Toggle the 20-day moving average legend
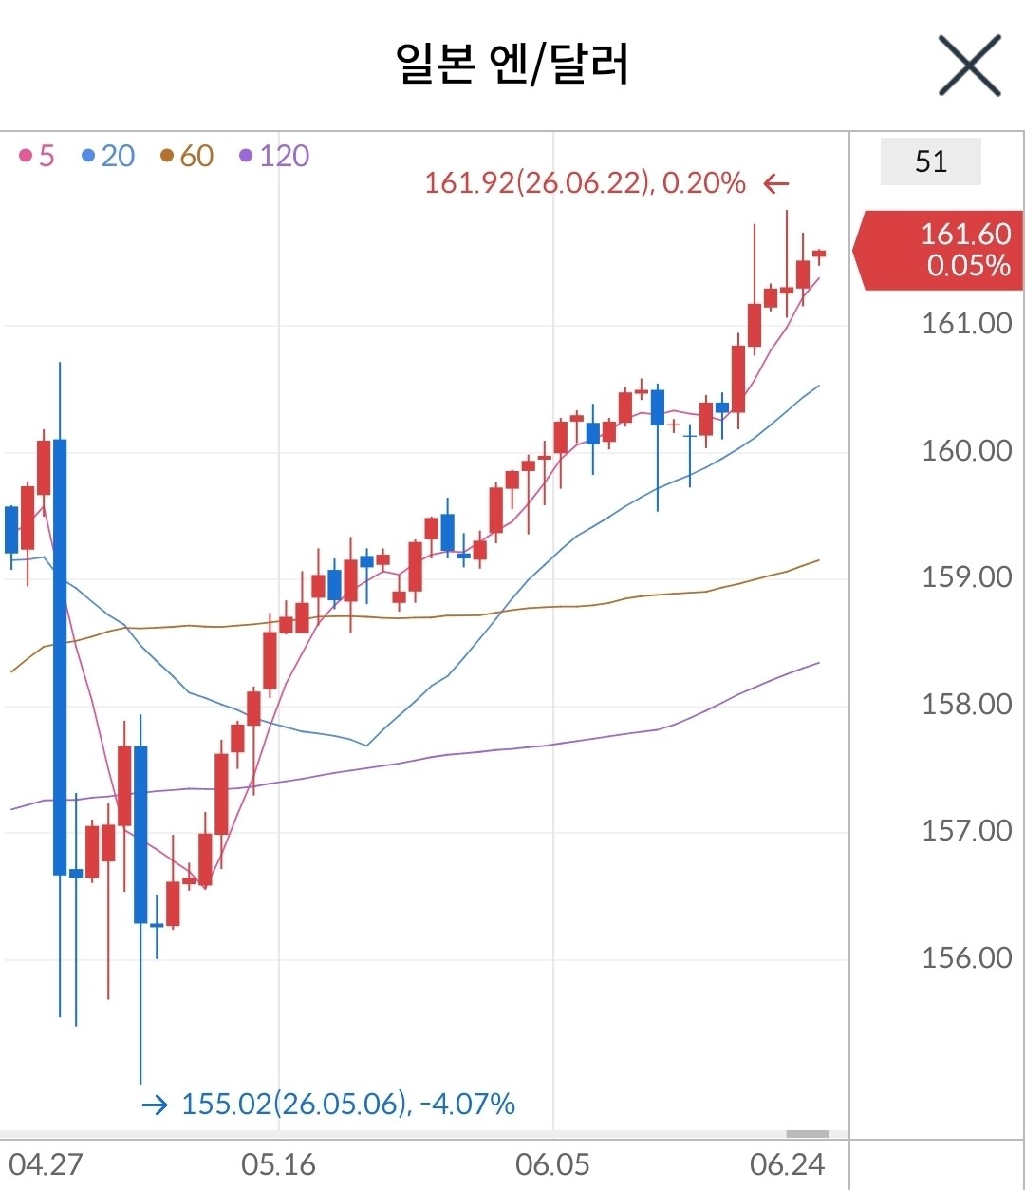 pos(108,156)
